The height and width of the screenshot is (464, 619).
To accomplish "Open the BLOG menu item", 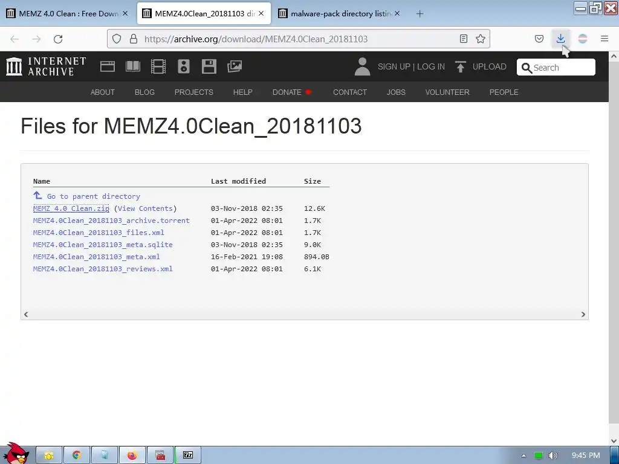I will [x=144, y=92].
